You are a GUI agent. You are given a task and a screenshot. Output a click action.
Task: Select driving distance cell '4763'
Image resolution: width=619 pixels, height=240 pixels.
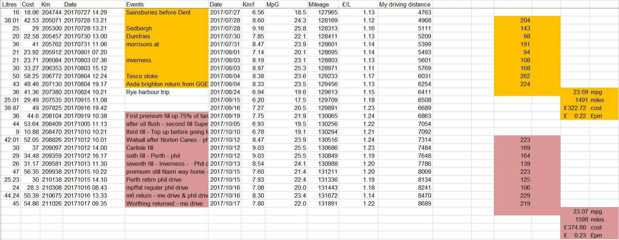[405, 12]
